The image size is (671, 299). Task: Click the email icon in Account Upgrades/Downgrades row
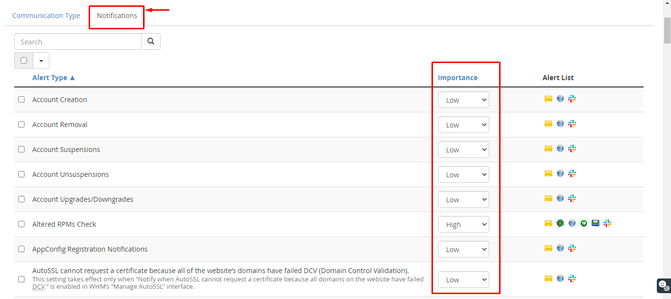pyautogui.click(x=548, y=198)
